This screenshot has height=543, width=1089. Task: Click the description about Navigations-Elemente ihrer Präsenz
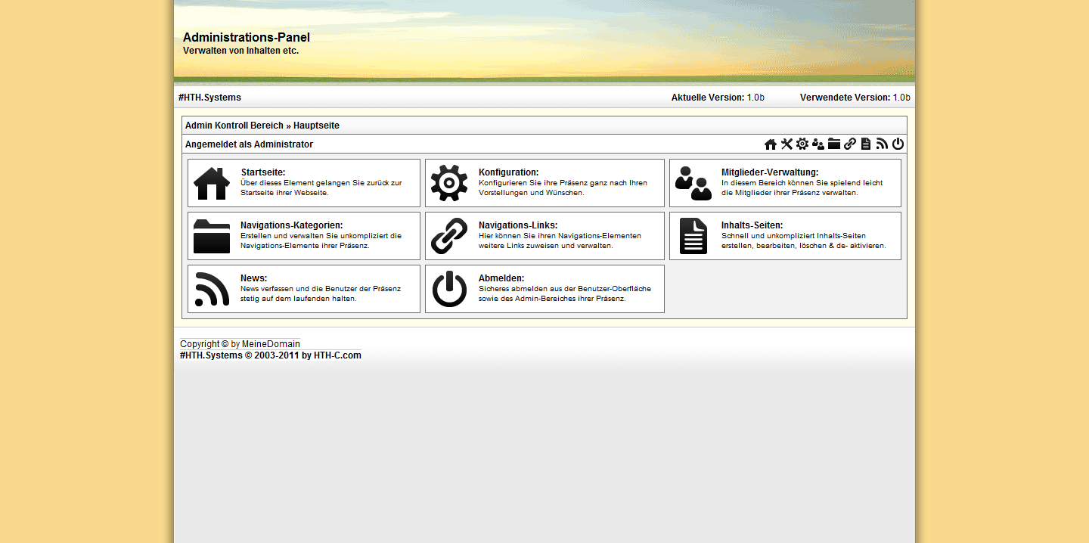click(x=321, y=240)
